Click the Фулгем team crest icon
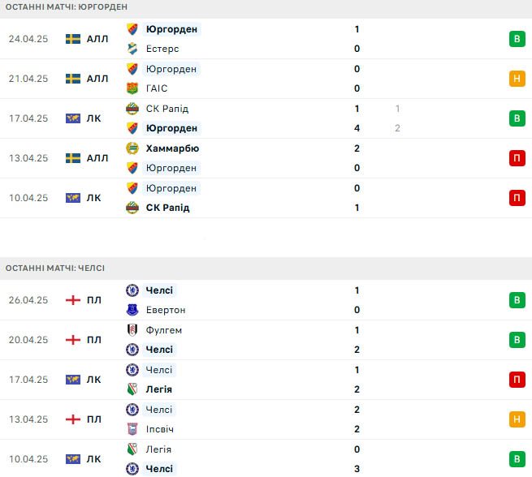This screenshot has width=532, height=477. (x=132, y=330)
